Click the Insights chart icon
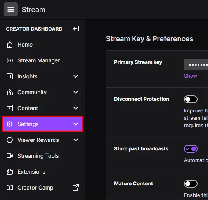This screenshot has height=200, width=208. coord(10,76)
